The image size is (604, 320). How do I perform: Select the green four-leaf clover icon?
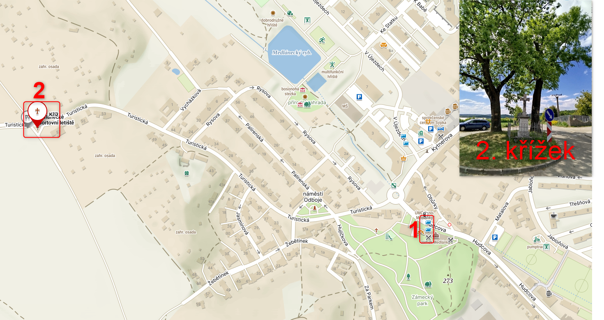click(187, 173)
